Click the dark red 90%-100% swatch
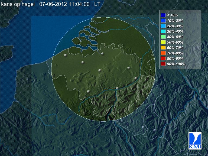This screenshot has width=208, height=156. coord(163,64)
